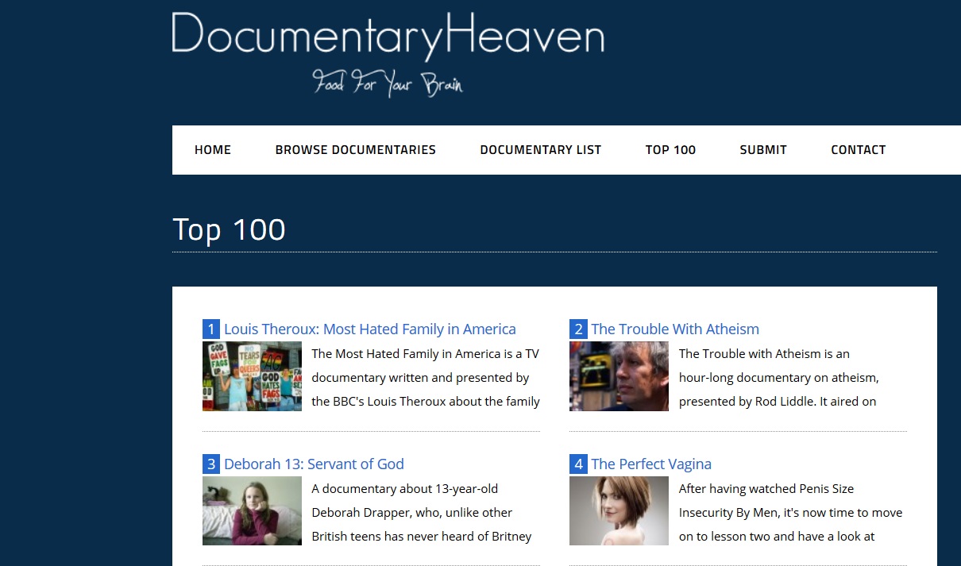The width and height of the screenshot is (961, 566).
Task: Go to the Home page
Action: pos(213,150)
